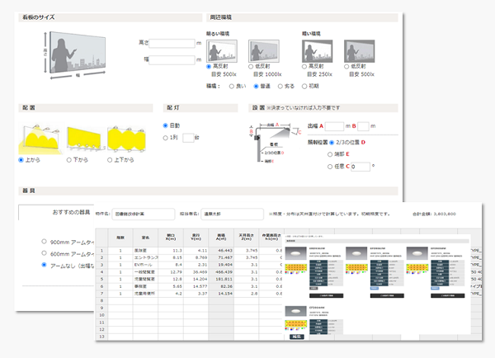Image resolution: width=495 pixels, height=358 pixels.
Task: Select the 900mm arm fixture option
Action: pyautogui.click(x=44, y=243)
